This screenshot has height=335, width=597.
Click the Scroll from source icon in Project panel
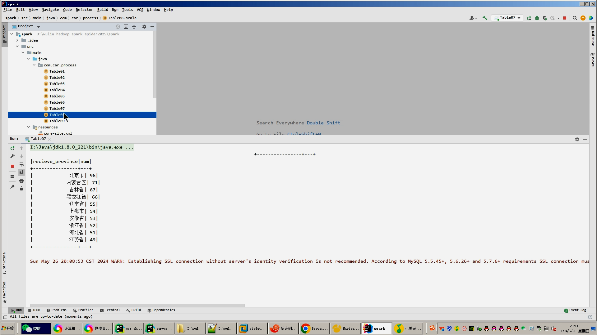click(x=118, y=26)
